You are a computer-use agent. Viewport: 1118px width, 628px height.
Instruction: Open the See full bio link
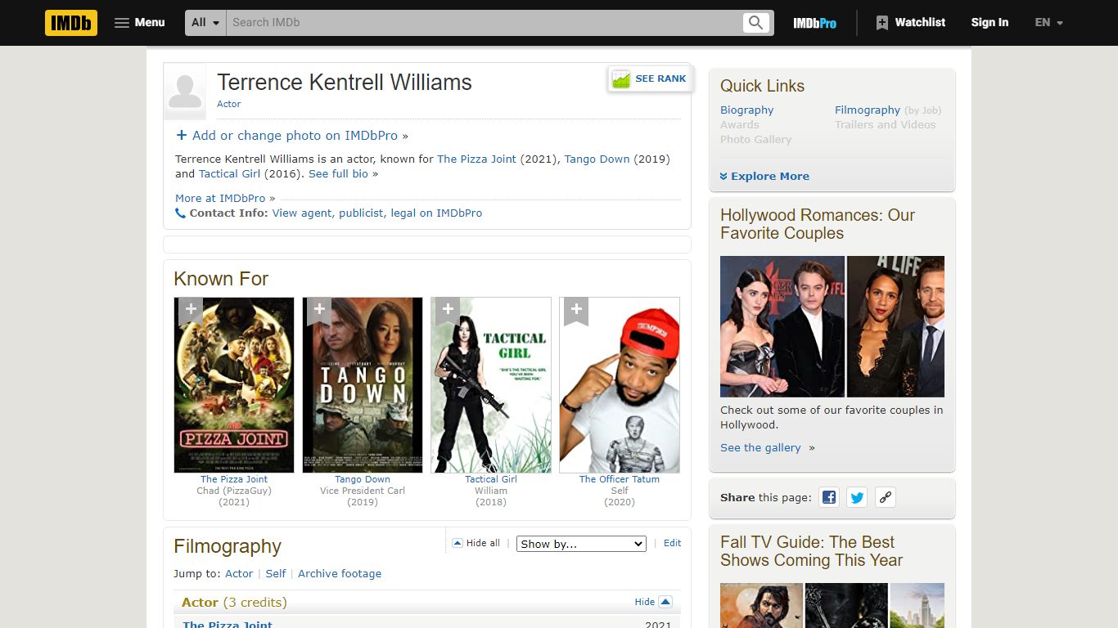click(338, 174)
